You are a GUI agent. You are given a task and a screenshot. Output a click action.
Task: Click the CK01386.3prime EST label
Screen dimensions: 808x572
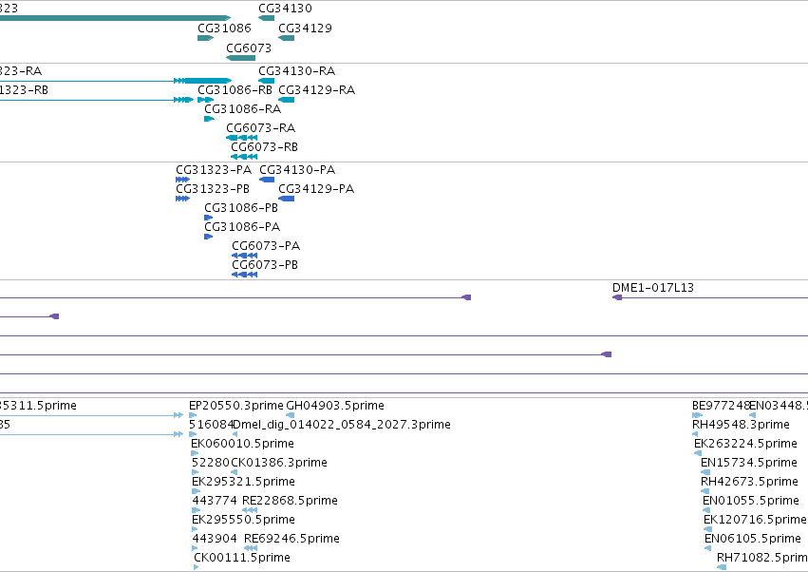(279, 463)
